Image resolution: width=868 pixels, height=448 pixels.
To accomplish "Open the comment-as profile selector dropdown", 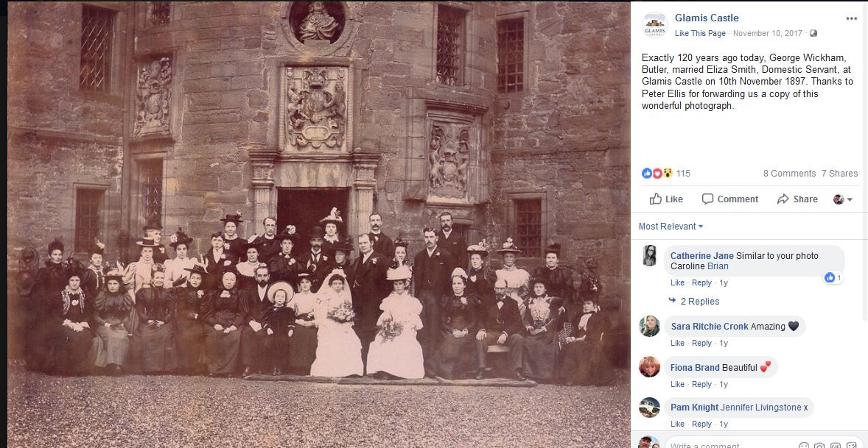I will click(x=842, y=199).
